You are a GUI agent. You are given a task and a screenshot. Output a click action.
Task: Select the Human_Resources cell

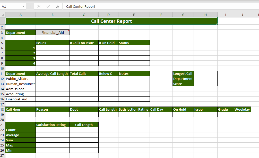[21, 84]
